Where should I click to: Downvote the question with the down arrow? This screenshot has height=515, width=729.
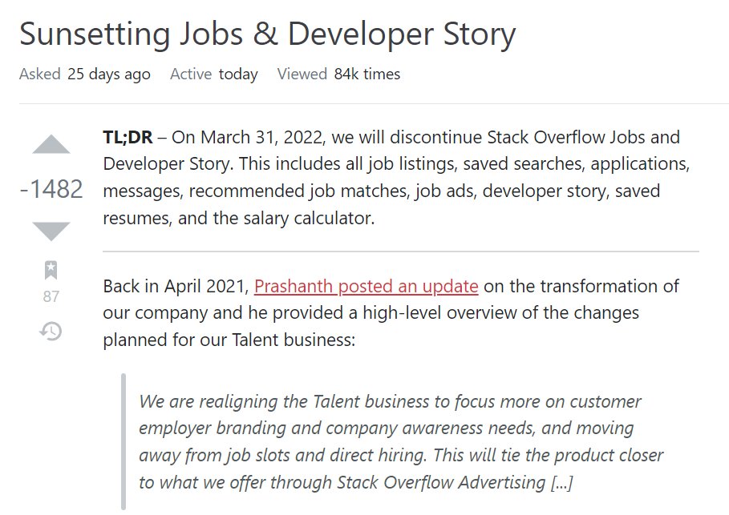pyautogui.click(x=51, y=231)
